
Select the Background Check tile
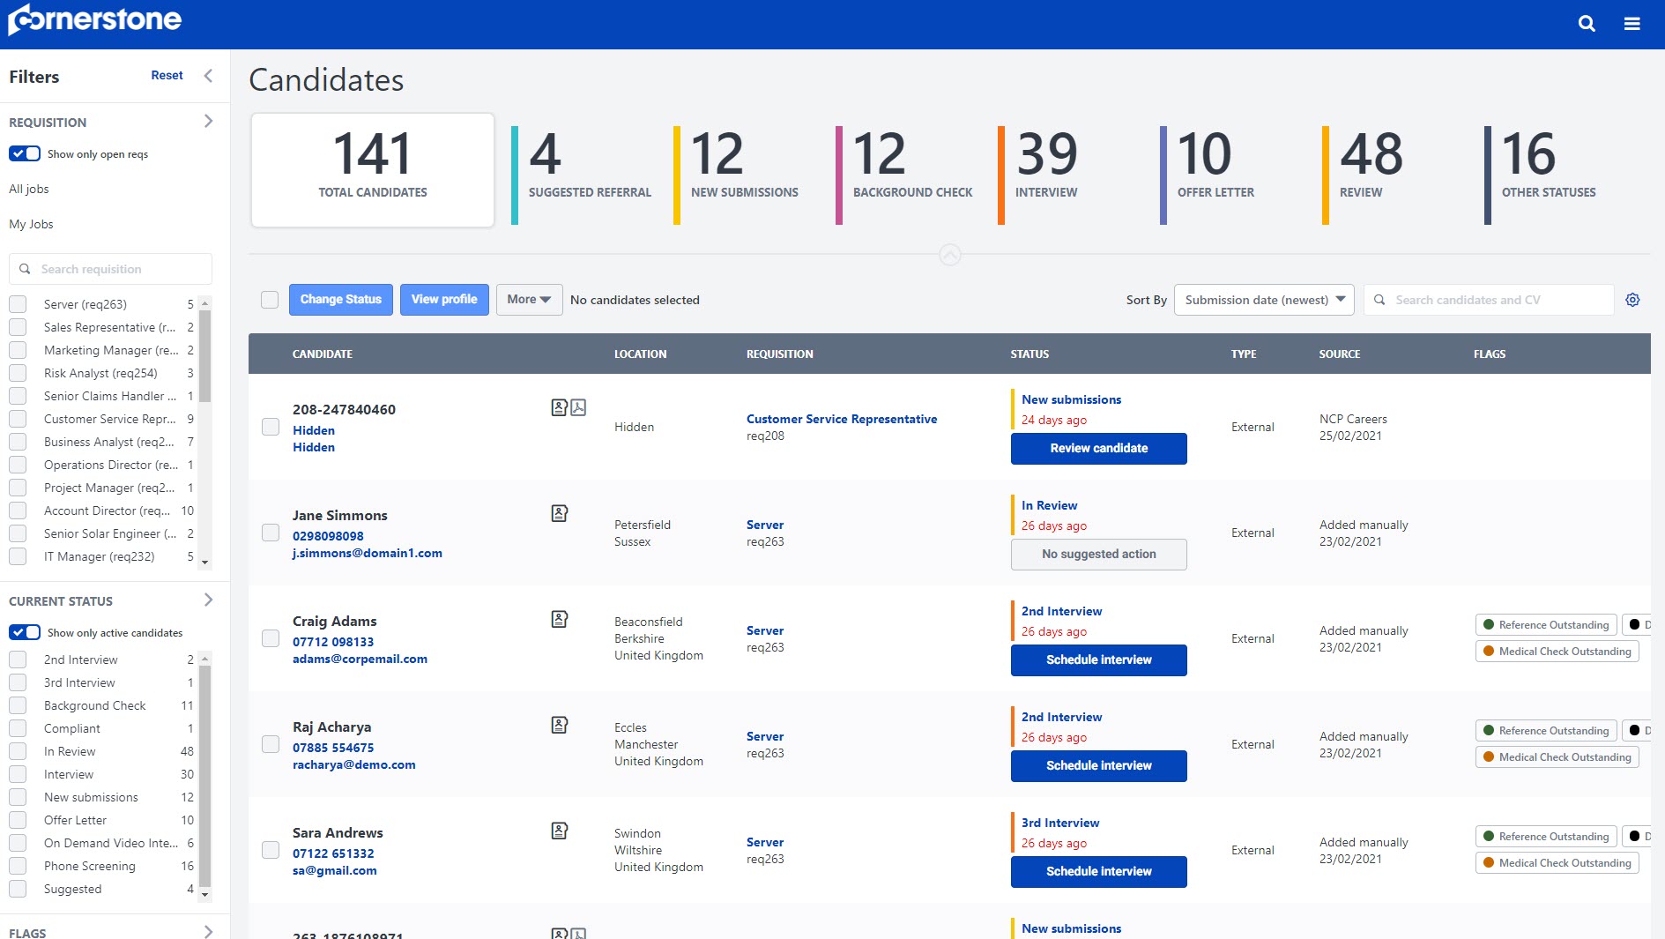(x=908, y=175)
